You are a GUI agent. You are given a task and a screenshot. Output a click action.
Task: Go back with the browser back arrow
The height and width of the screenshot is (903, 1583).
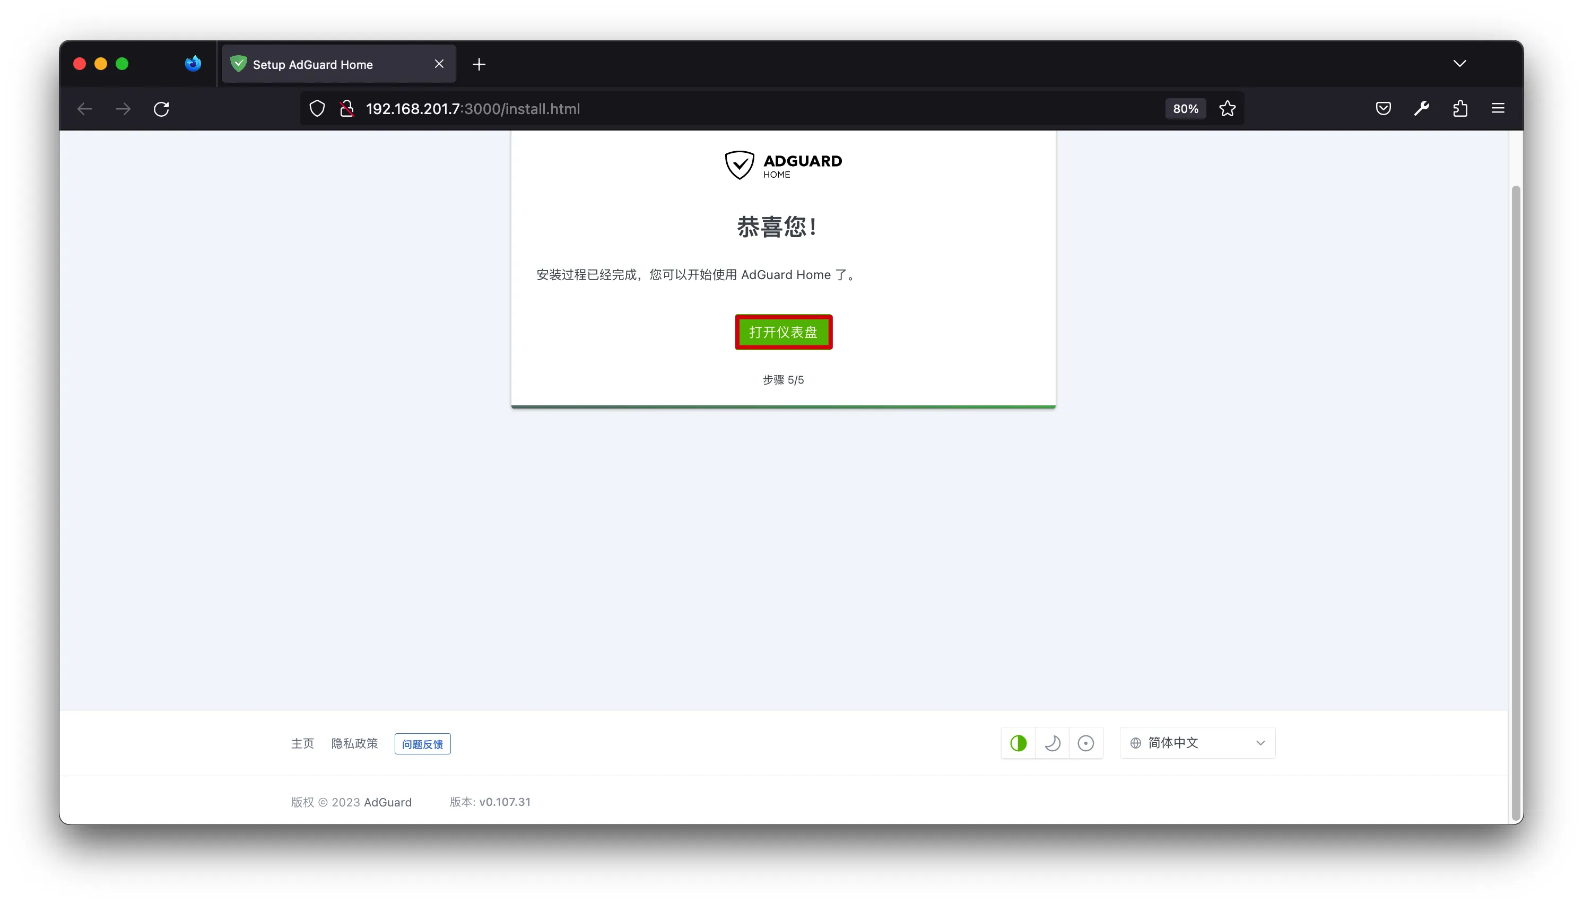coord(85,109)
